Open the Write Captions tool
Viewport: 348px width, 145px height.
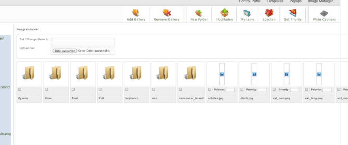click(x=324, y=13)
